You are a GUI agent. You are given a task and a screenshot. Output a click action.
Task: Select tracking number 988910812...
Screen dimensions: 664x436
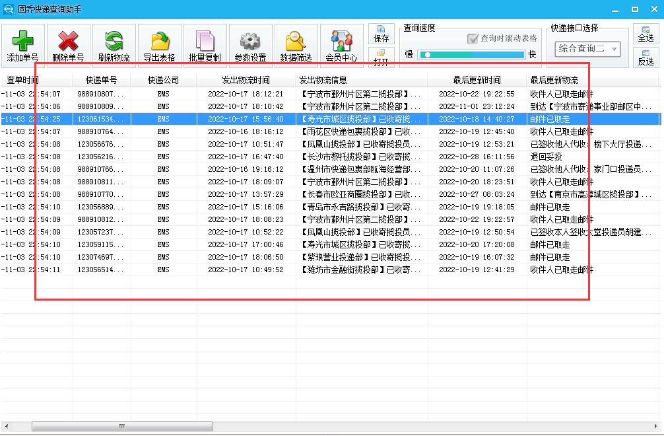pos(100,219)
